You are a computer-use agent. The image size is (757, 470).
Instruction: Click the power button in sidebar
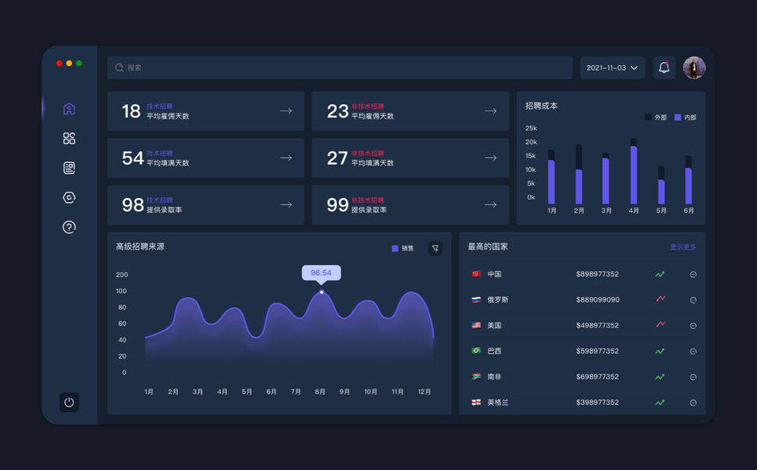click(69, 403)
